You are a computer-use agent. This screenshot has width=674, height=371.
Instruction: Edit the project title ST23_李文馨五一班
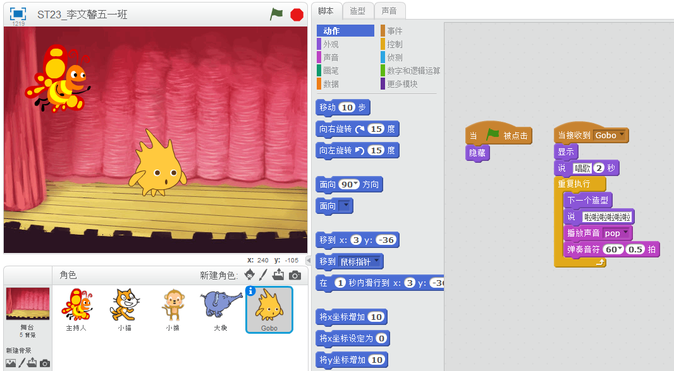[x=82, y=15]
